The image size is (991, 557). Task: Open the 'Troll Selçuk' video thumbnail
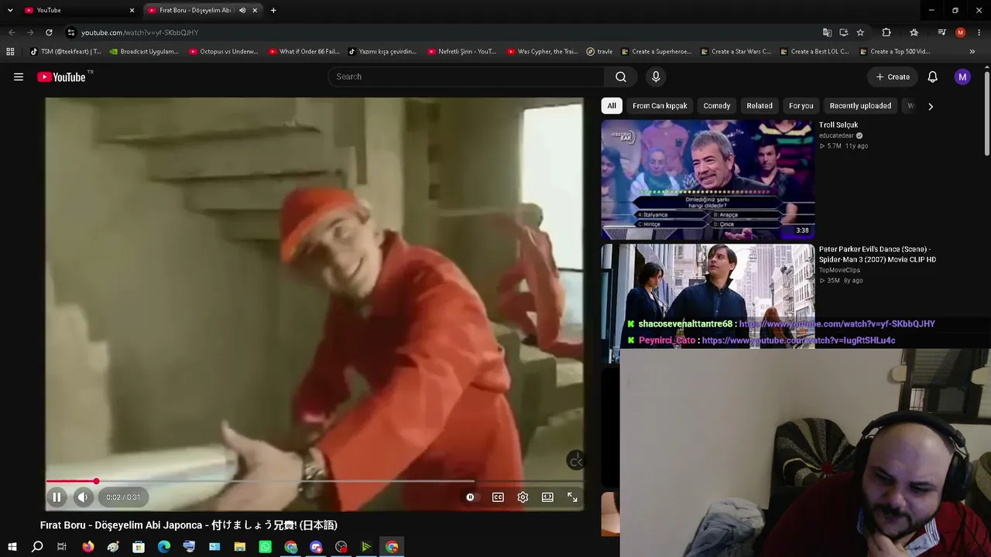coord(708,179)
